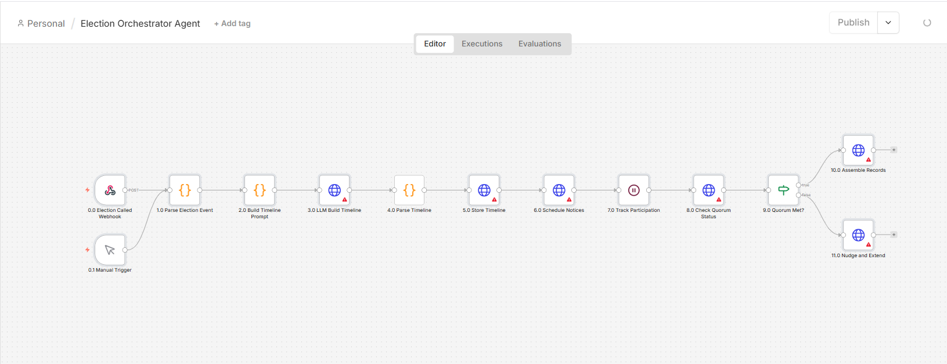Click the Add tag link
This screenshot has height=364, width=947.
tap(232, 24)
